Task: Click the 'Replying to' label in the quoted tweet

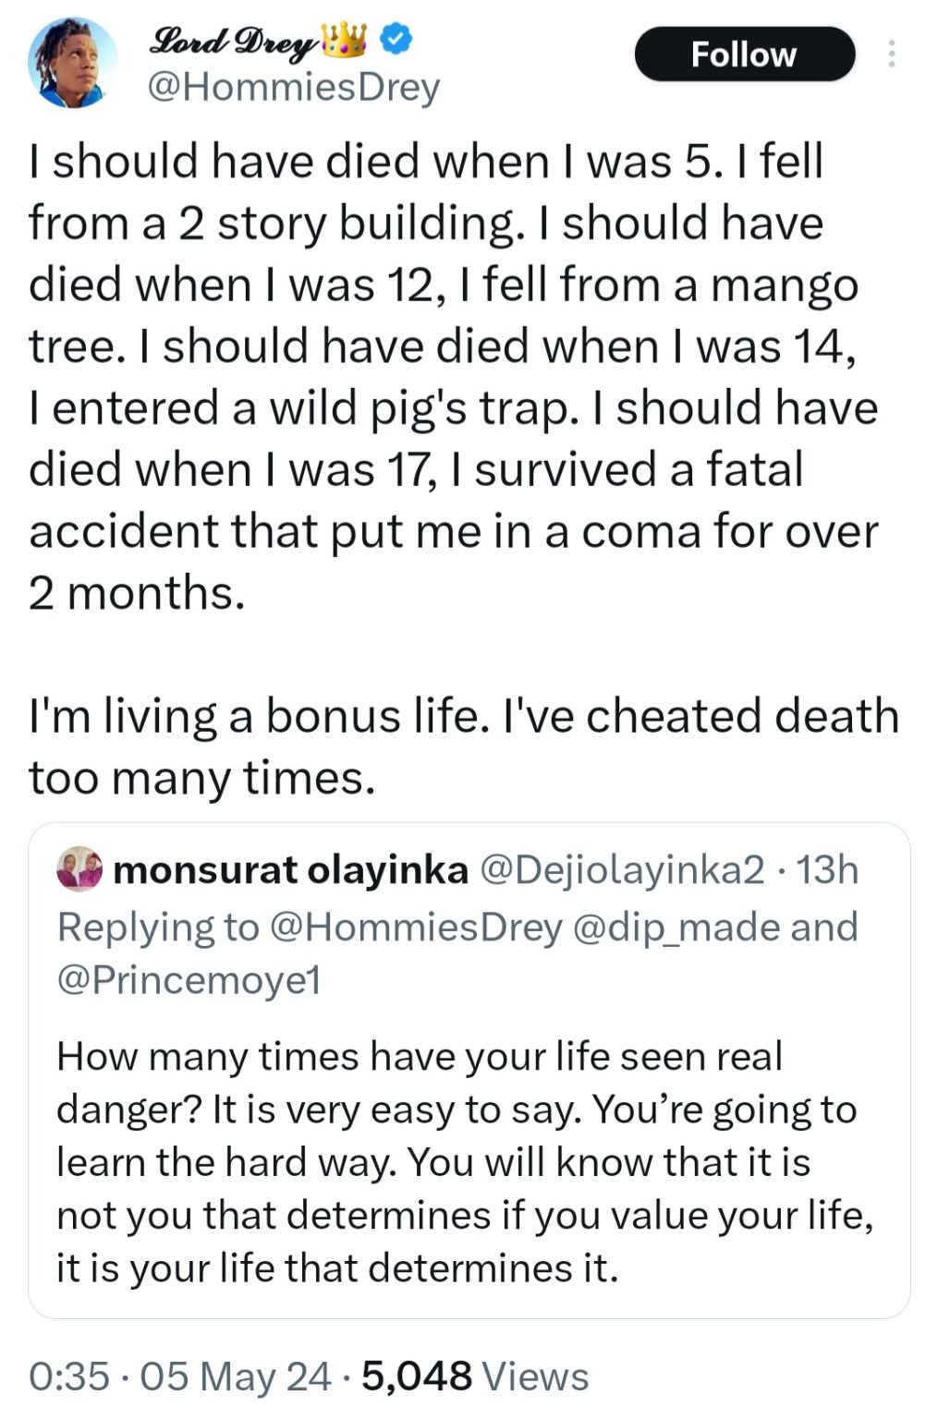Action: [157, 927]
